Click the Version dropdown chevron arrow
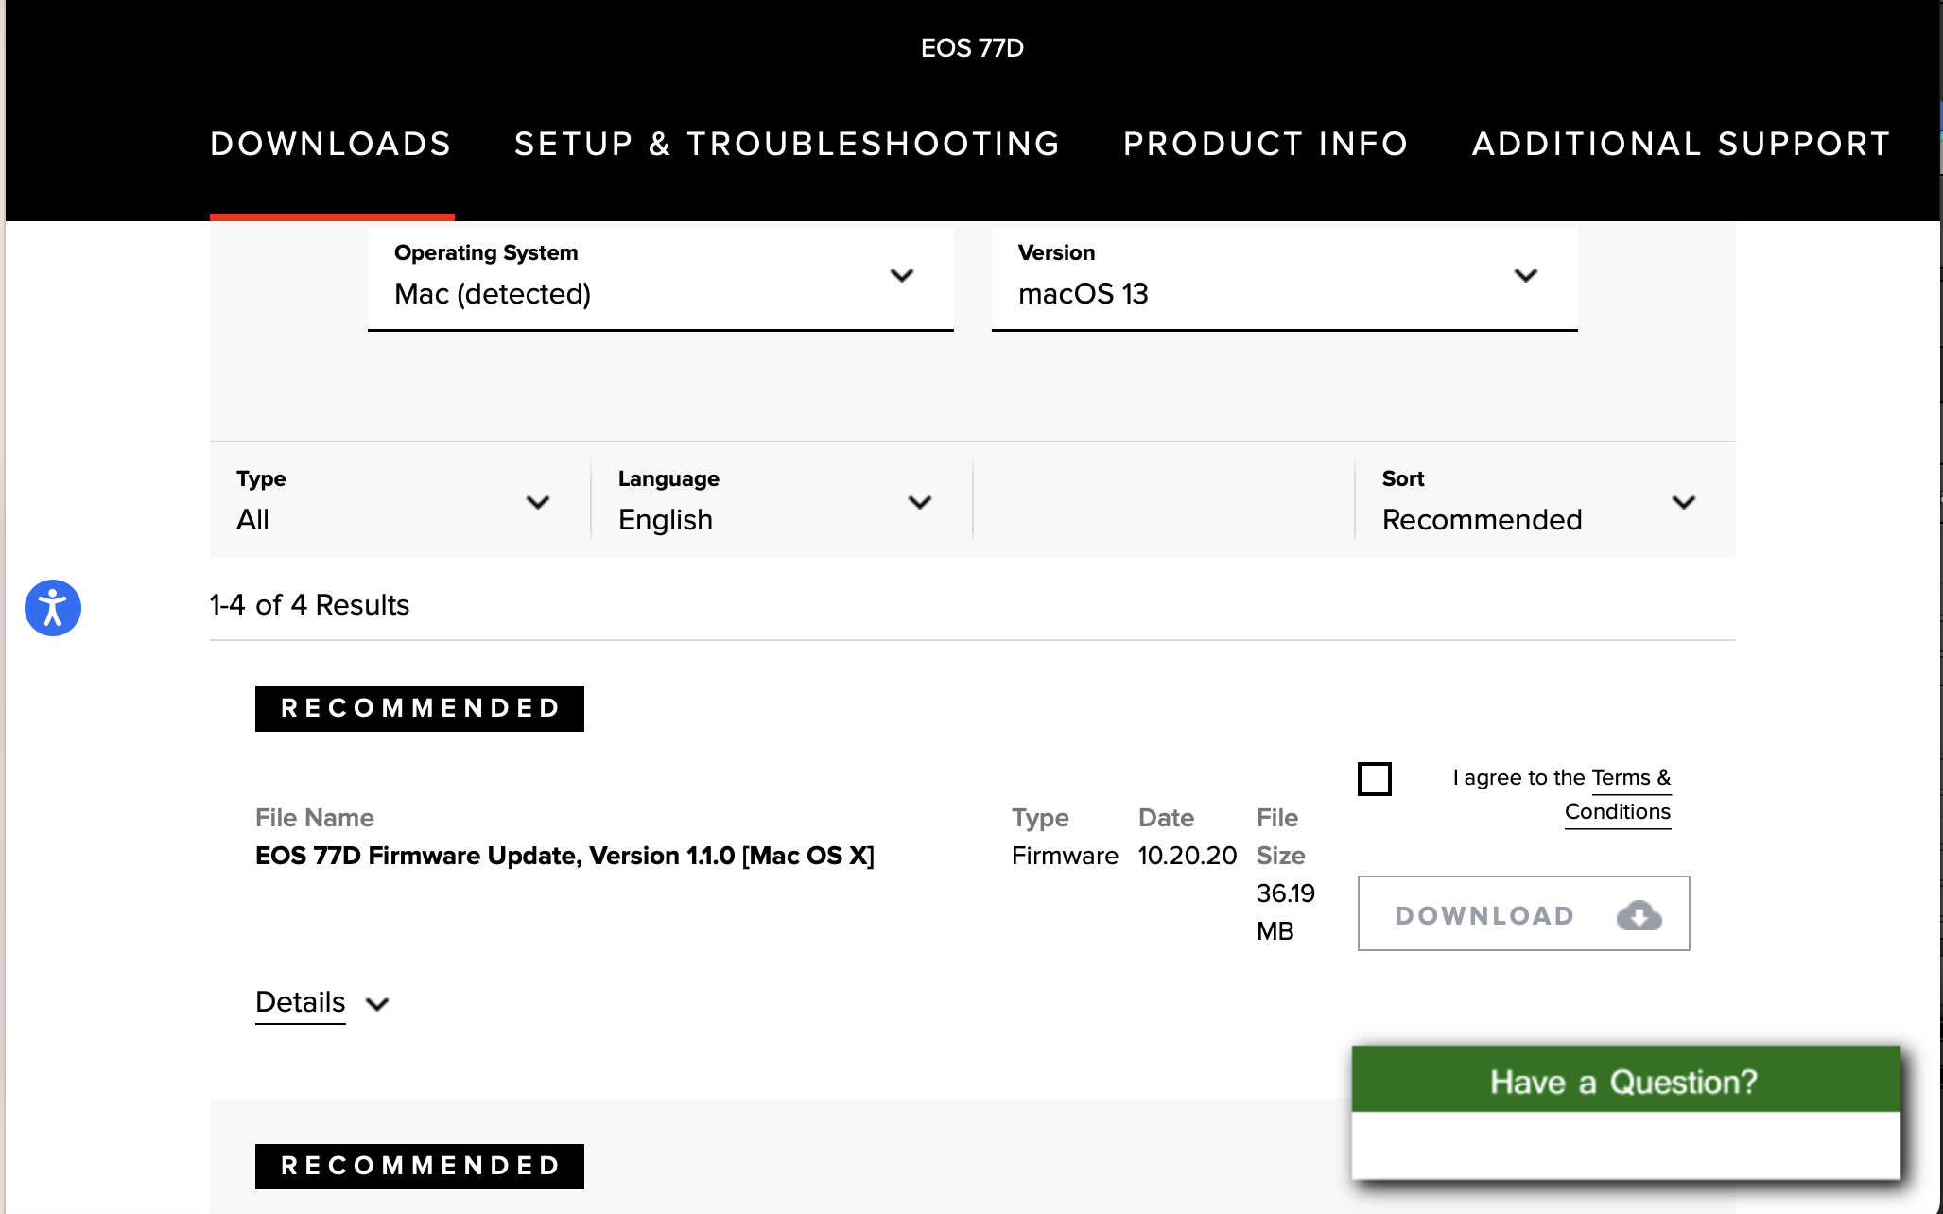The height and width of the screenshot is (1214, 1943). (x=1525, y=275)
